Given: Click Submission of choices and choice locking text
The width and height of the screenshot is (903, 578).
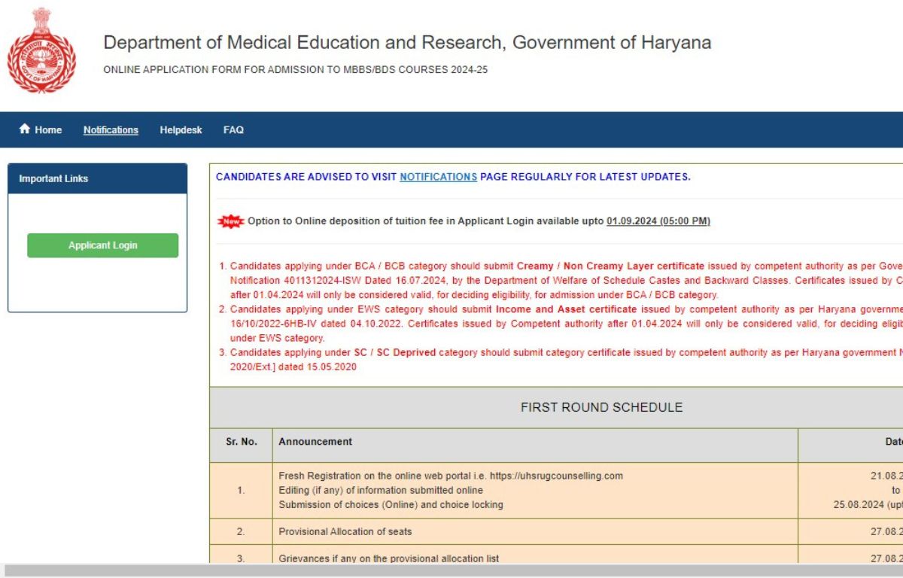Looking at the screenshot, I should (x=391, y=504).
